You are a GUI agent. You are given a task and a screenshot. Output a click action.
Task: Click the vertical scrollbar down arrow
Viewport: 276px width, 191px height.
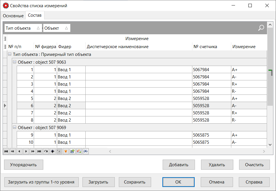[270, 145]
